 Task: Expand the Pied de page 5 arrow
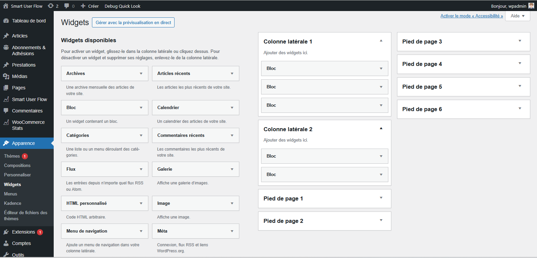(x=520, y=86)
